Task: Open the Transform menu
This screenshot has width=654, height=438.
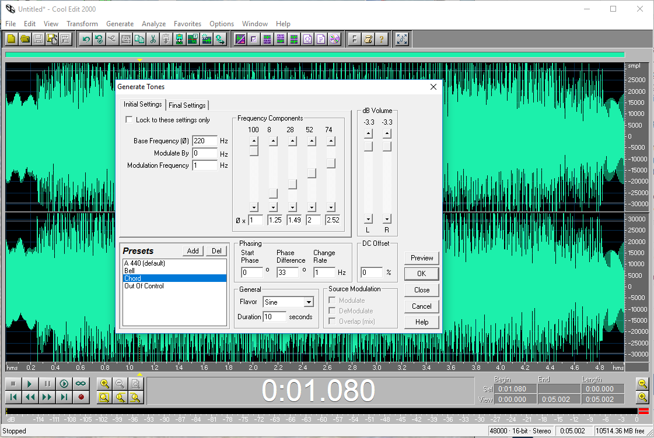Action: click(82, 24)
